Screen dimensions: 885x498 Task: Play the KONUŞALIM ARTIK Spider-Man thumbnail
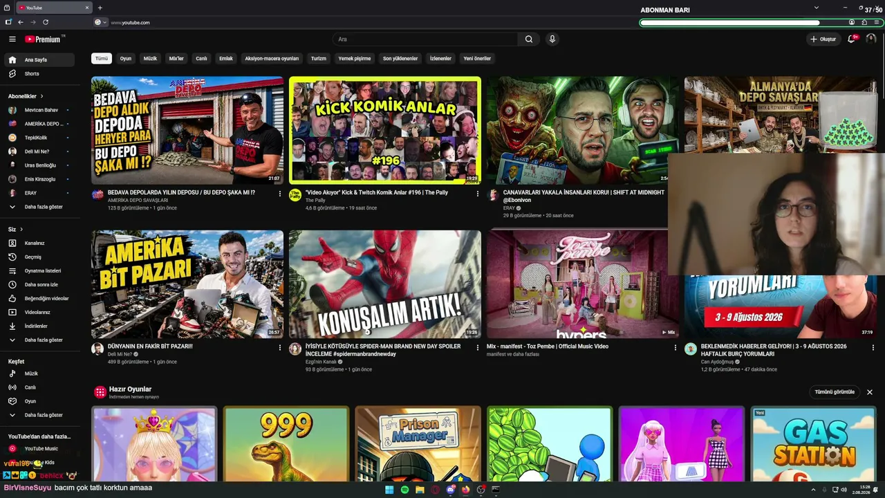tap(385, 284)
